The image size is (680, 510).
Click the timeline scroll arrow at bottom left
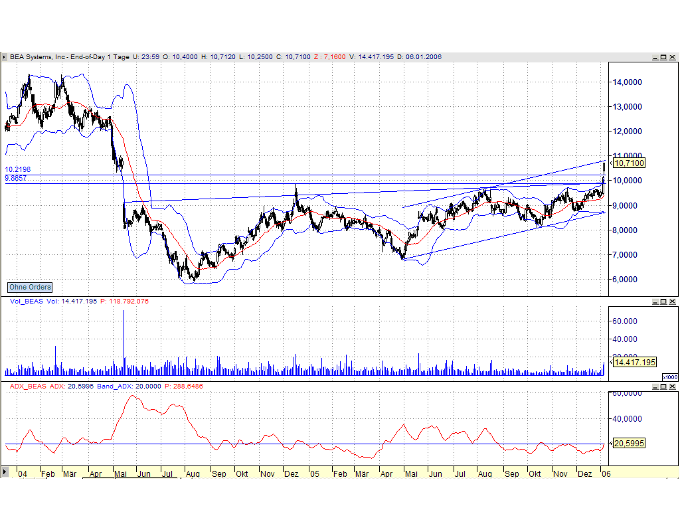5,472
